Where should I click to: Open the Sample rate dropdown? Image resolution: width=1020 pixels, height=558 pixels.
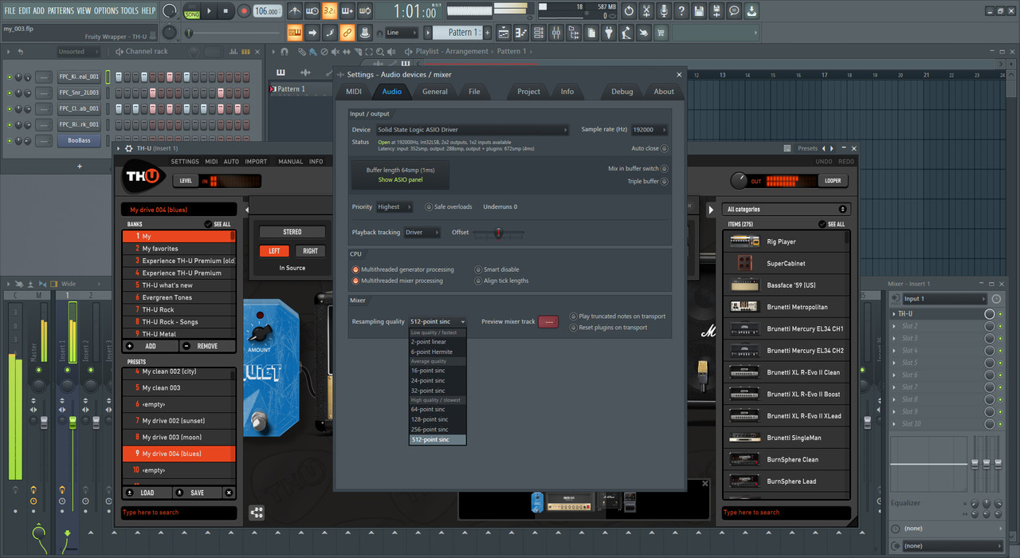pos(649,130)
